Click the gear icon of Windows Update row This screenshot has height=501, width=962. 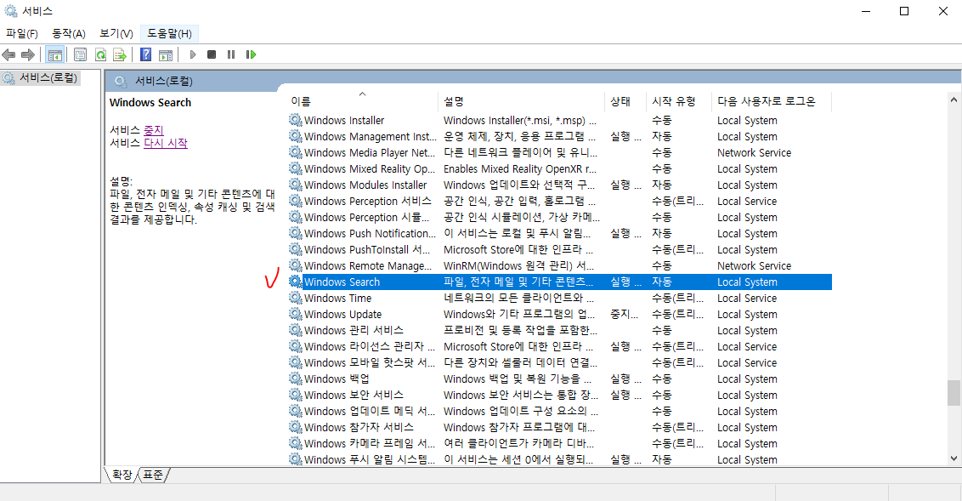(295, 315)
